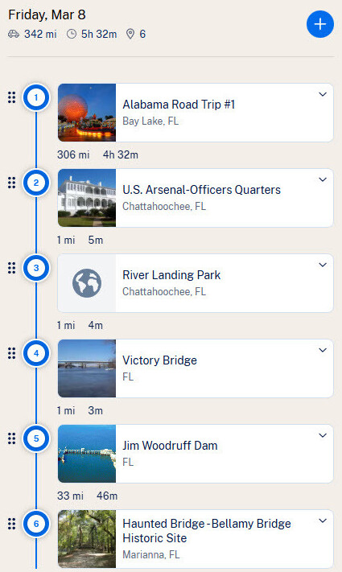Select stop number 4 timeline marker
The image size is (342, 572).
click(36, 353)
